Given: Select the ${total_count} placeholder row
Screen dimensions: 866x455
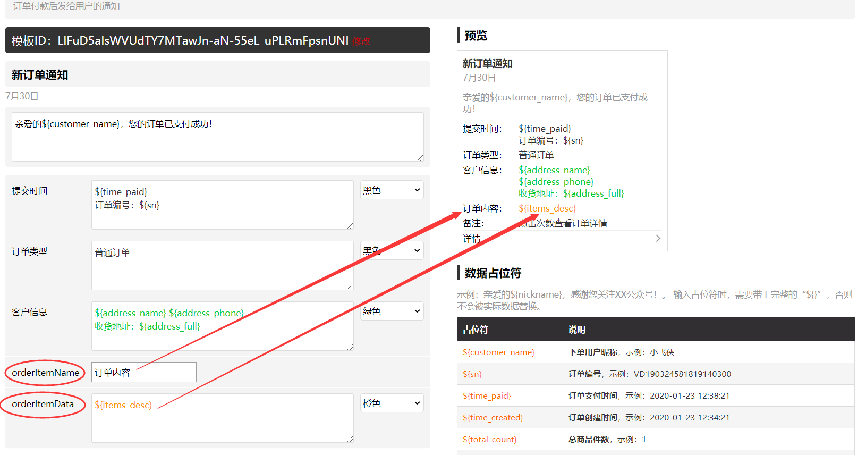Looking at the screenshot, I should (489, 440).
